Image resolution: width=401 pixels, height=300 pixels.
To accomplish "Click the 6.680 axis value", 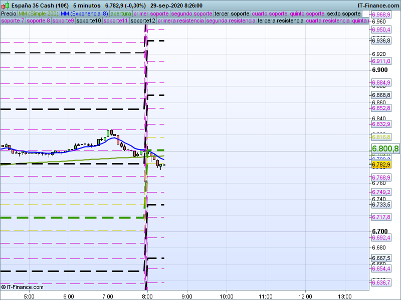I will click(379, 247).
